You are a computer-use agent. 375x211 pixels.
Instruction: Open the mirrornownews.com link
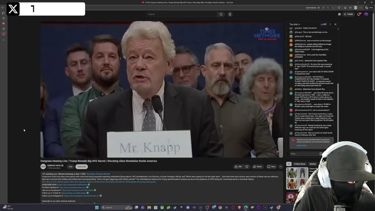[73, 188]
